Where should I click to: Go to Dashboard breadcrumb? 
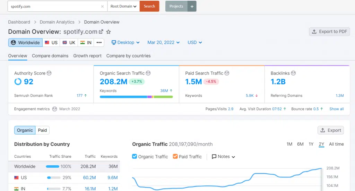[19, 22]
